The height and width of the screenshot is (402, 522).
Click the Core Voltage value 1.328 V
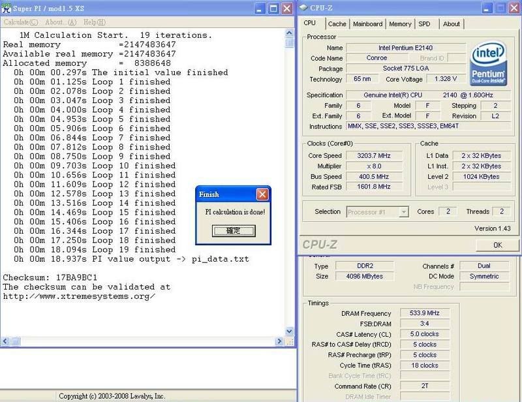coord(446,79)
